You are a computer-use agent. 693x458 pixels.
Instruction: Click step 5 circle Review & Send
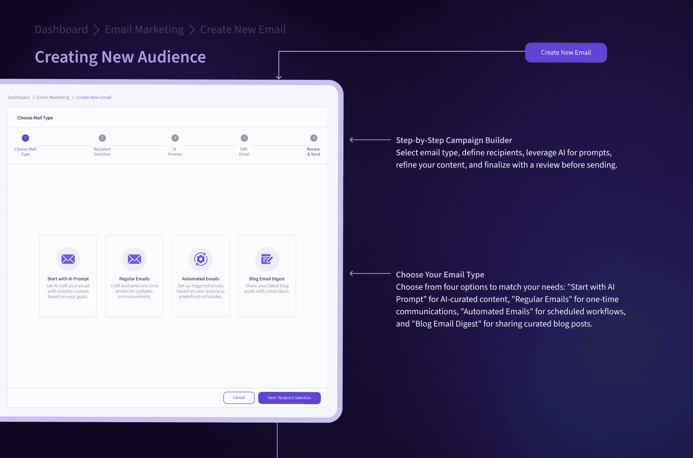coord(314,138)
